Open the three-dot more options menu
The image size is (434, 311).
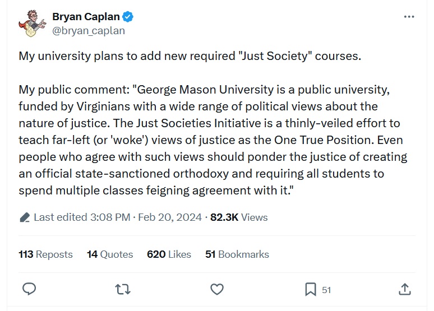(x=409, y=17)
